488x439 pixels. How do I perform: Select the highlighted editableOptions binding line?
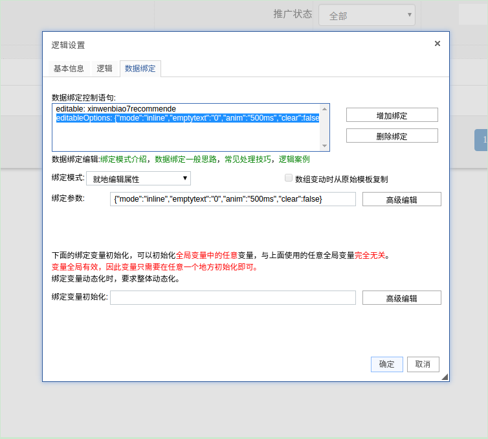tap(187, 118)
